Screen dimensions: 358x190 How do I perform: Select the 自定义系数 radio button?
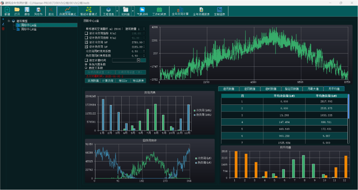pos(86,68)
